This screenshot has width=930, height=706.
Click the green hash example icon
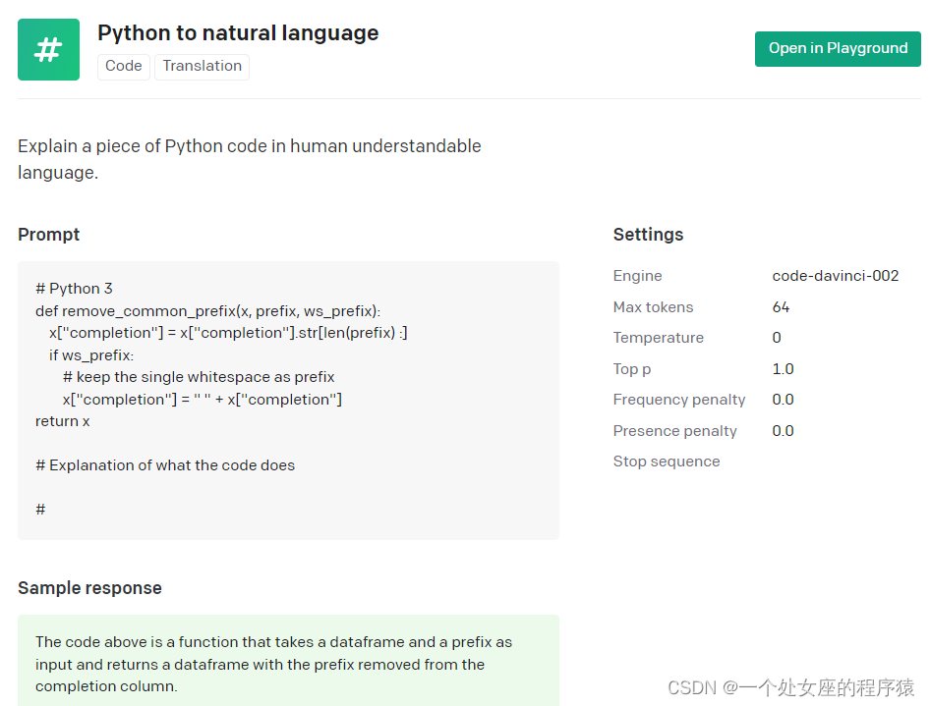tap(48, 49)
